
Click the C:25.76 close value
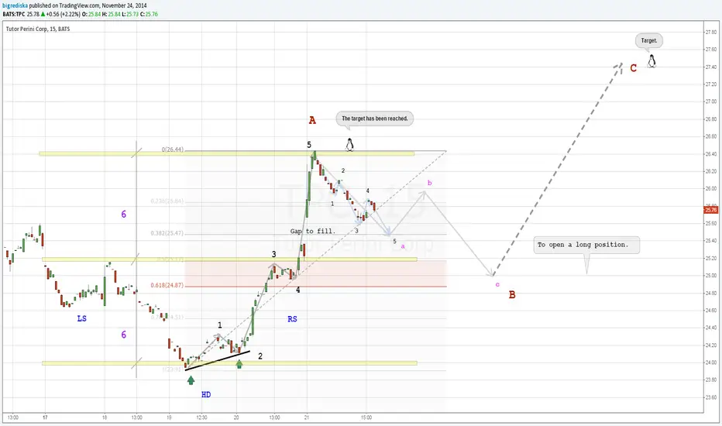(x=149, y=14)
